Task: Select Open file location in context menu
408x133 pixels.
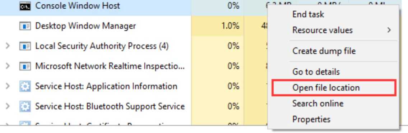Action: (334, 88)
